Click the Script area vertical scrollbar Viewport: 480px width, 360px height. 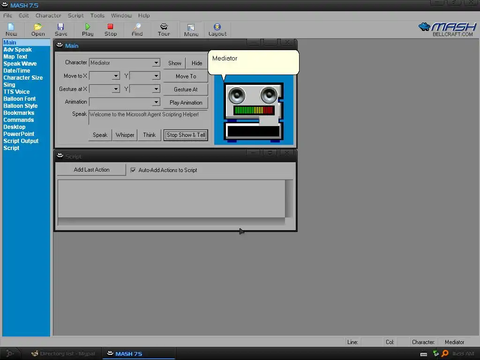pyautogui.click(x=289, y=199)
